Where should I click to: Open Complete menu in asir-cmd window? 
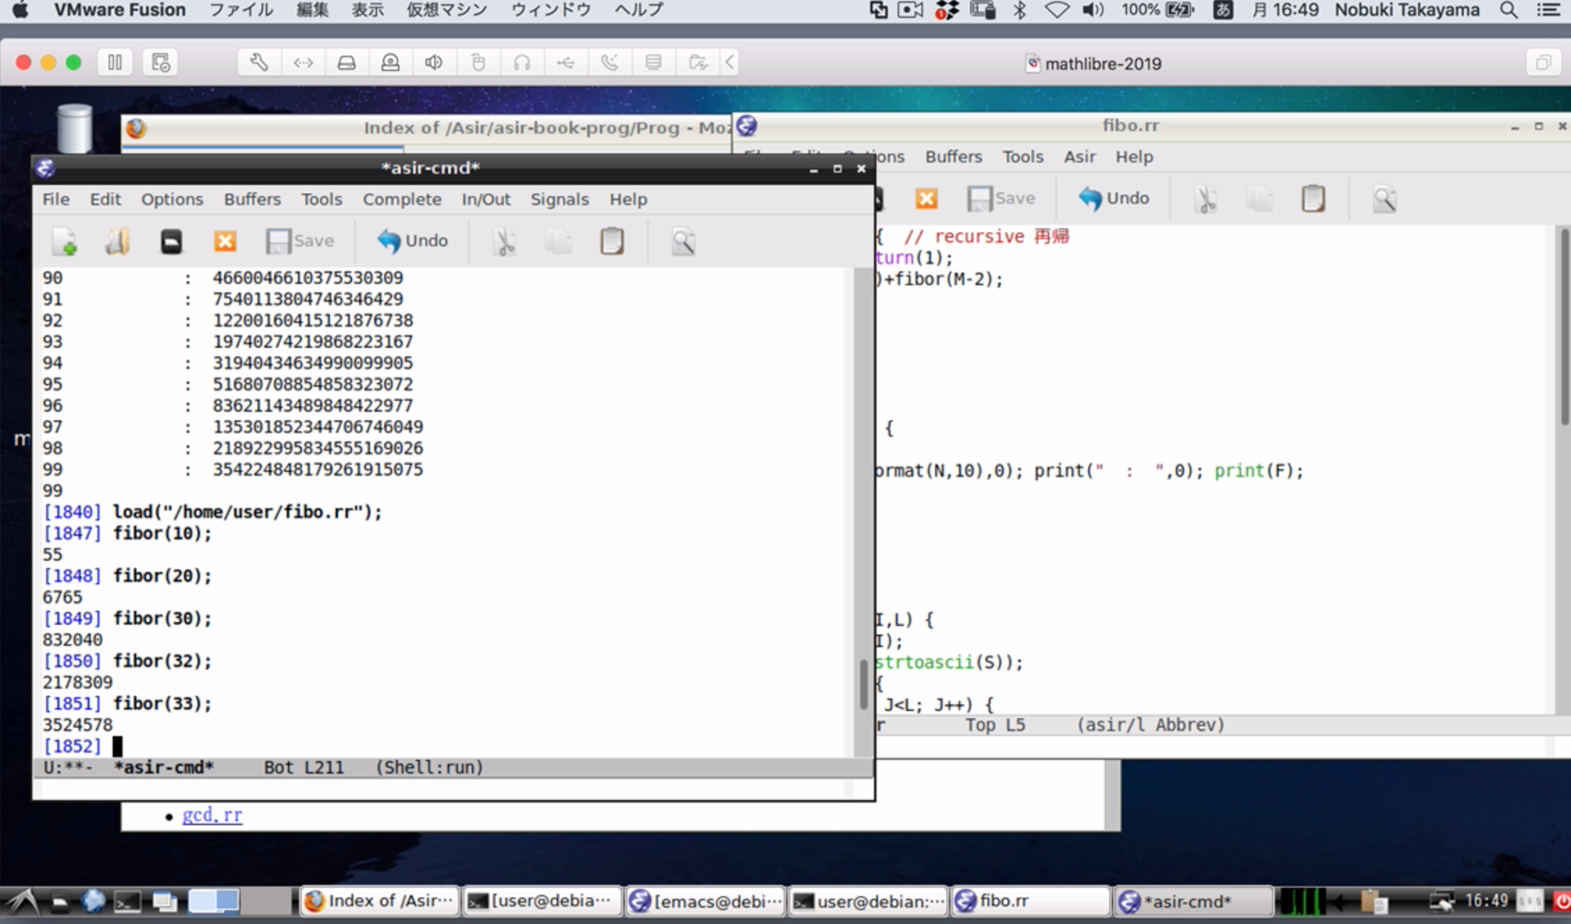tap(402, 199)
